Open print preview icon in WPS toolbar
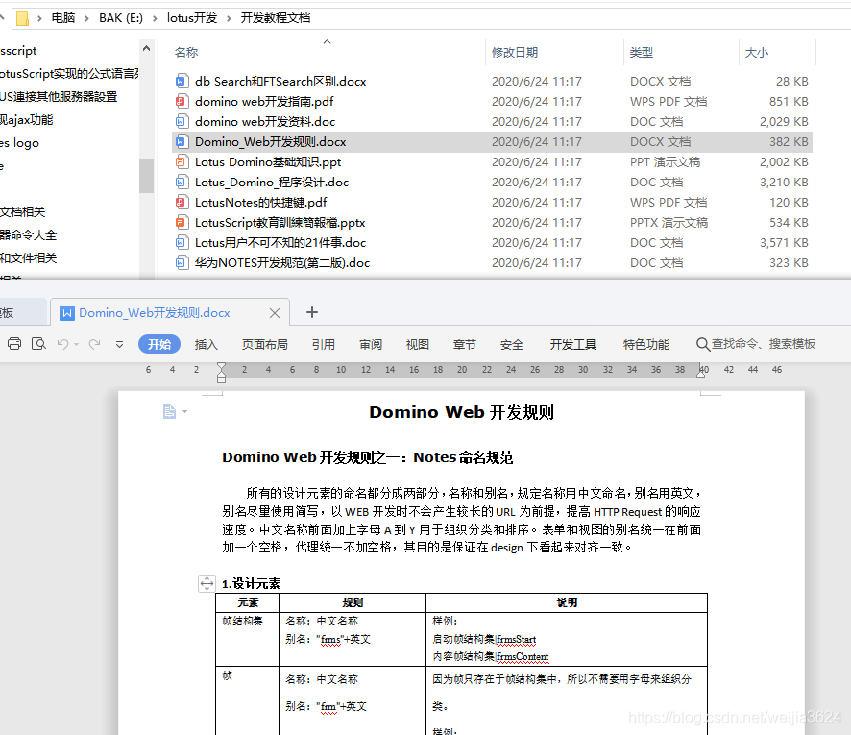This screenshot has width=851, height=735. pyautogui.click(x=38, y=344)
